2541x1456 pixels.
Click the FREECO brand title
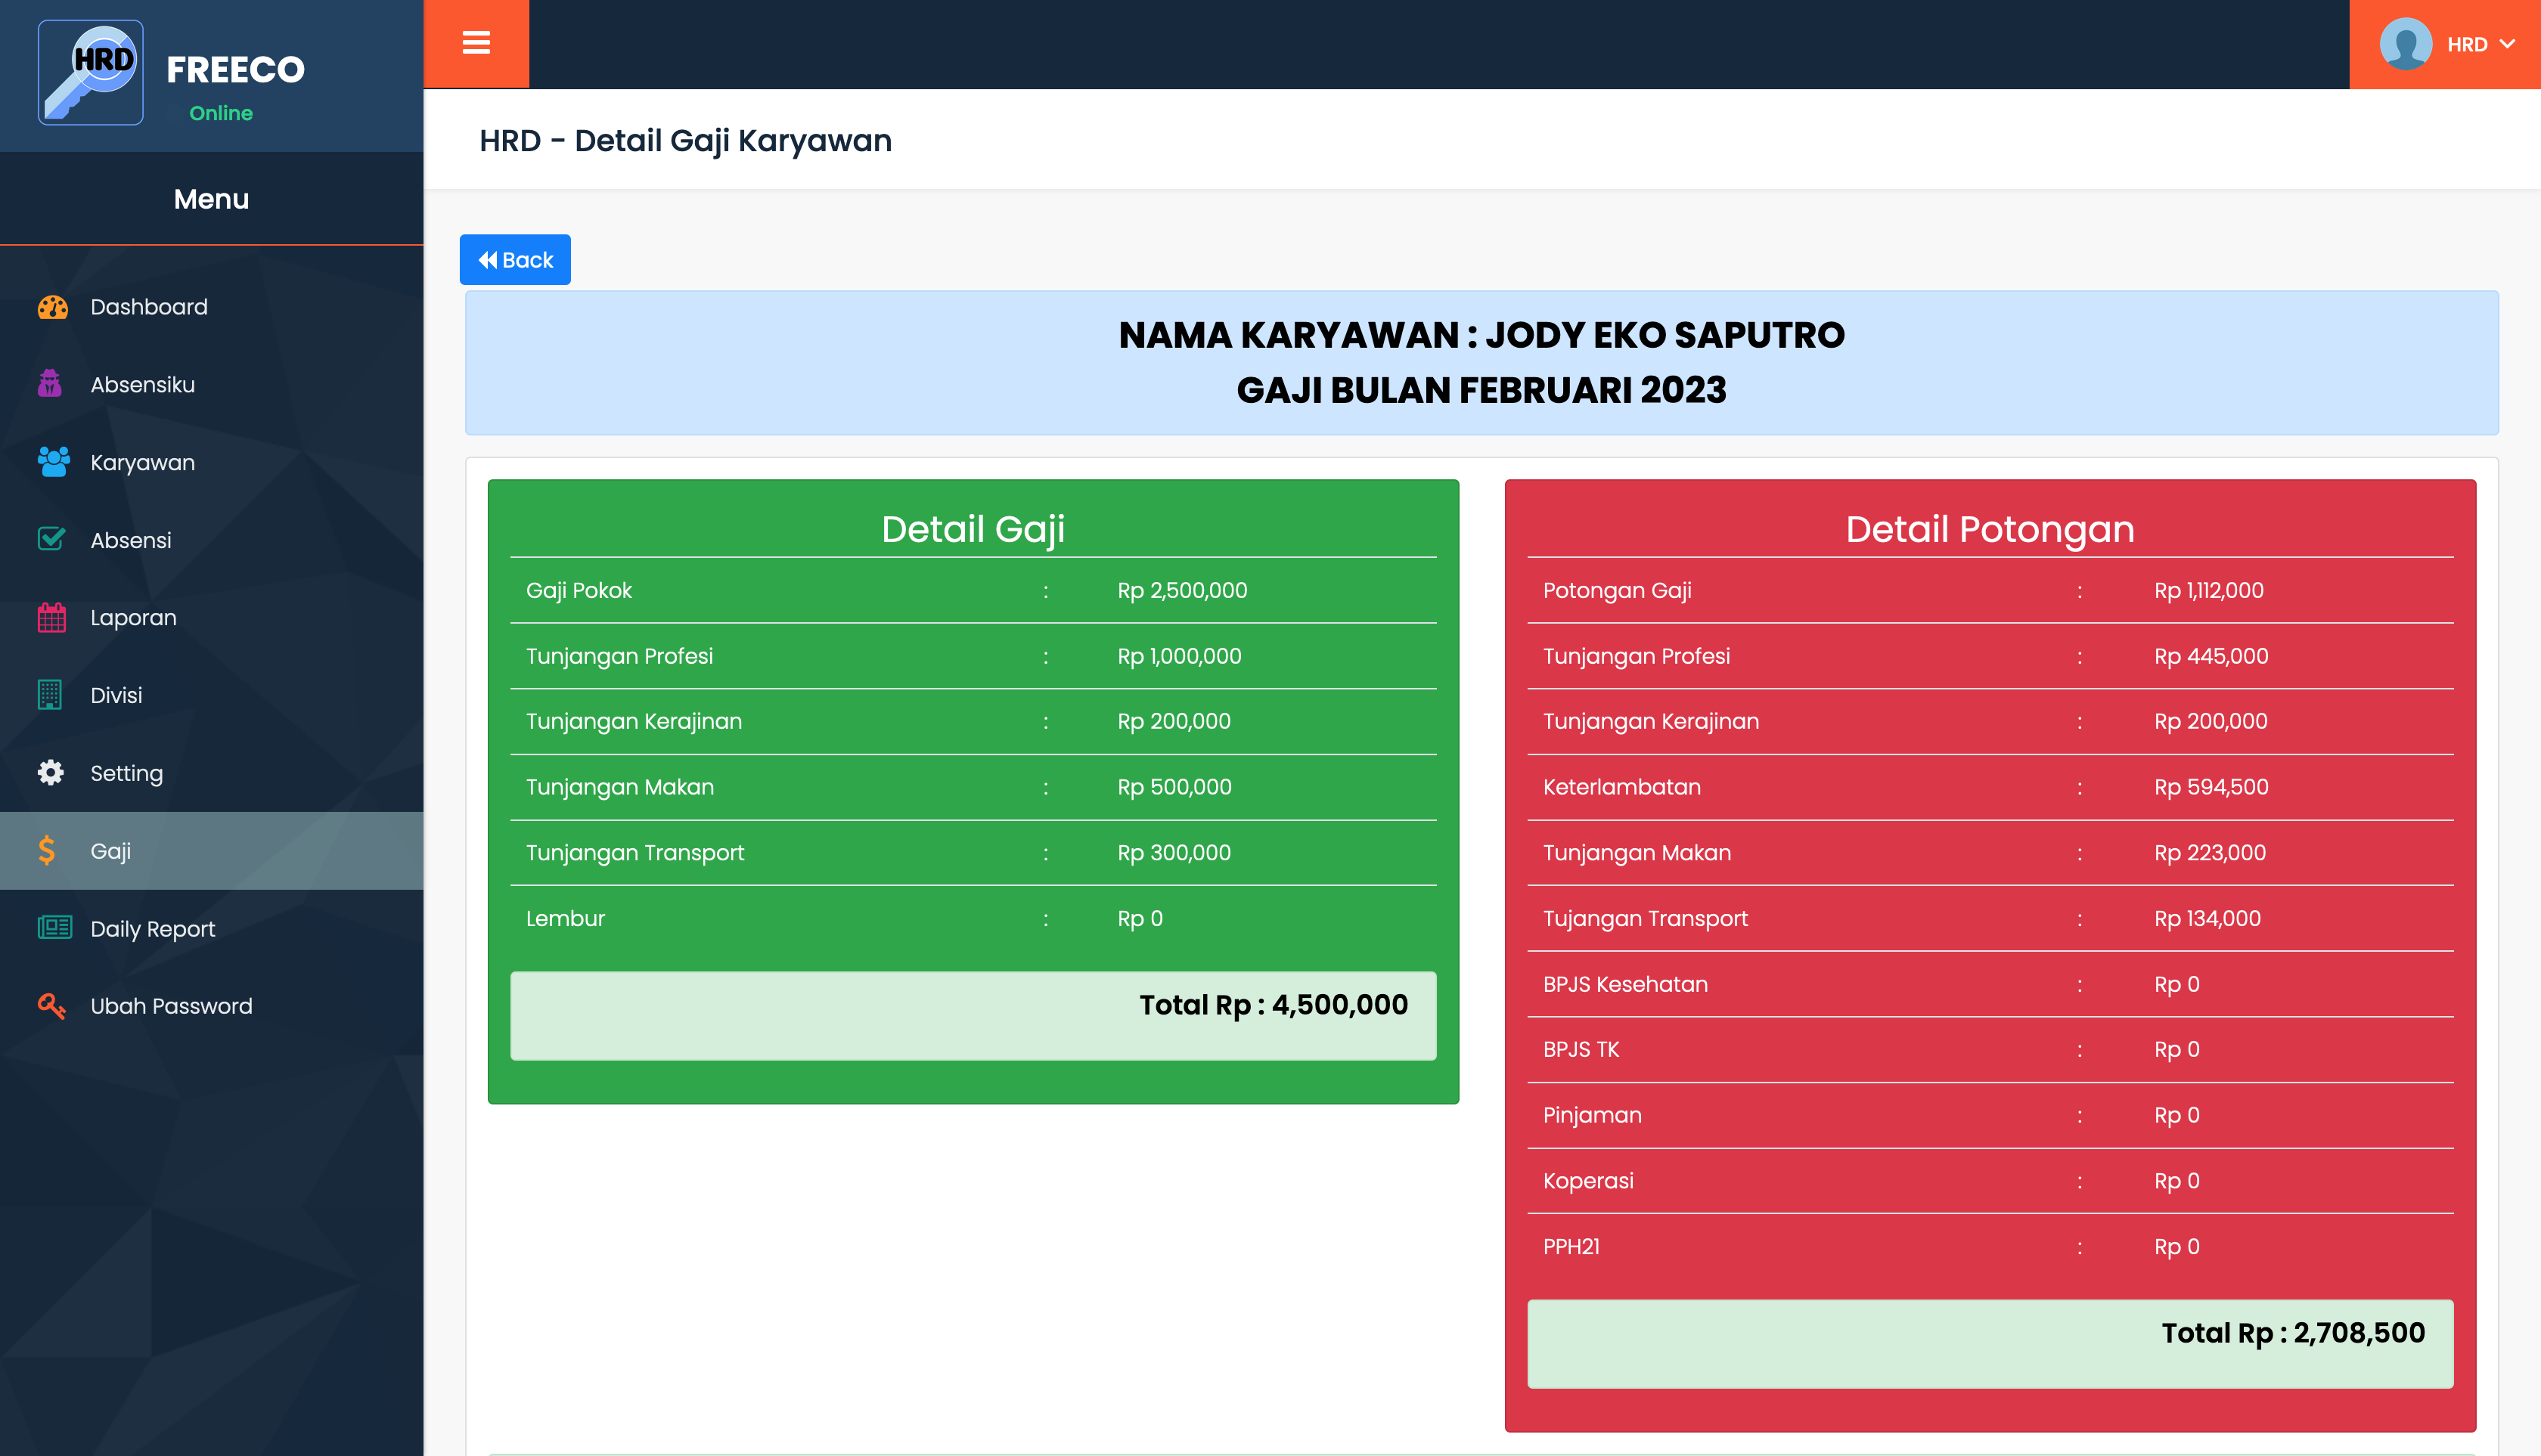(x=235, y=69)
